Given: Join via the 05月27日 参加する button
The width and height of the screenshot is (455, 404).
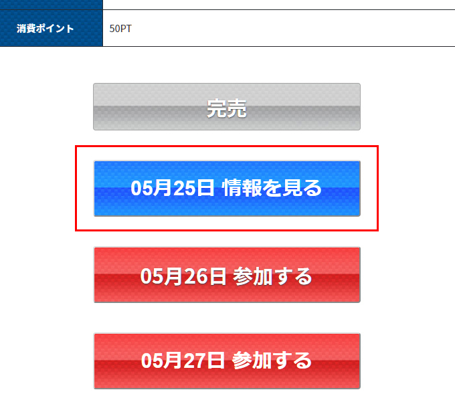Looking at the screenshot, I should [227, 361].
